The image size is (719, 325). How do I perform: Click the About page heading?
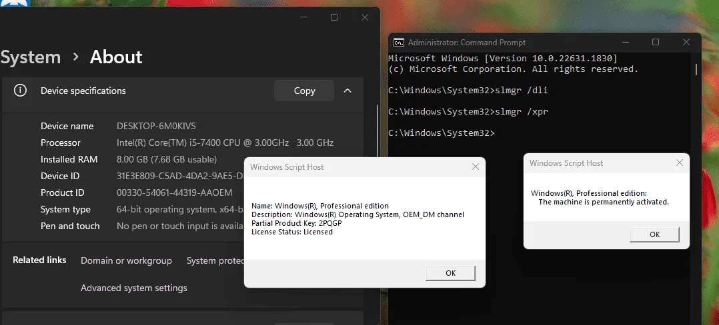tap(116, 57)
